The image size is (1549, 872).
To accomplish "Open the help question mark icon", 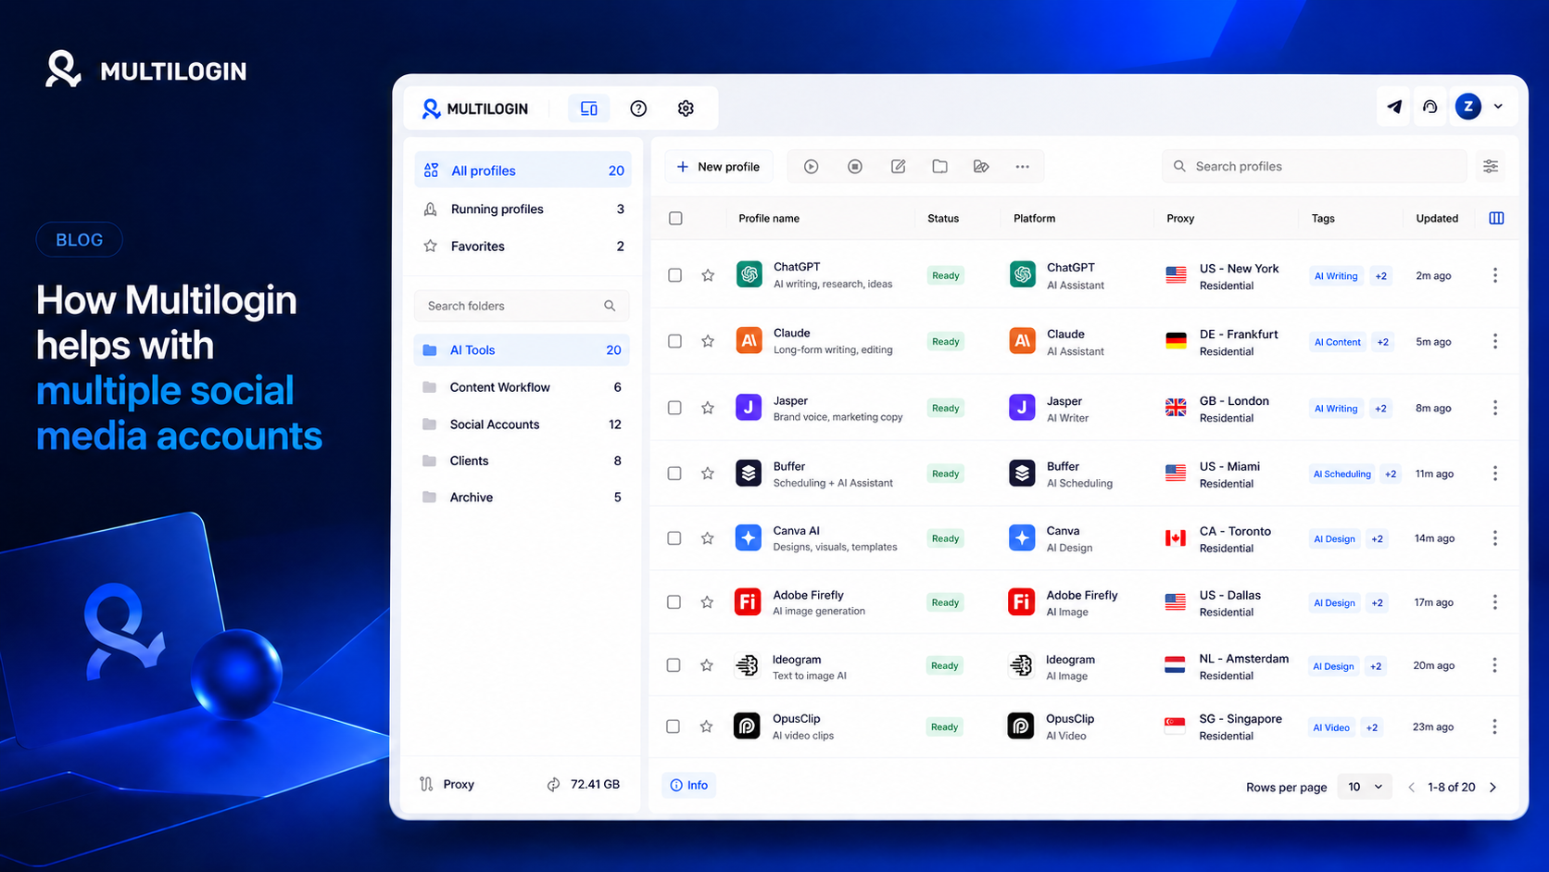I will pos(638,108).
